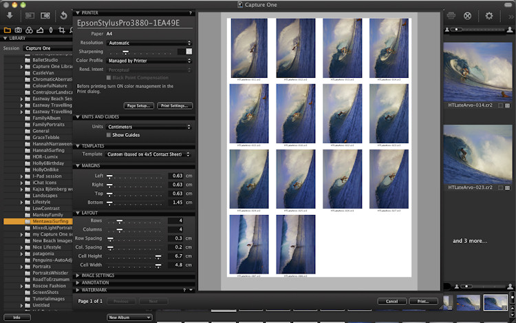Select the BalletStudio folder
The height and width of the screenshot is (323, 516).
[x=45, y=60]
